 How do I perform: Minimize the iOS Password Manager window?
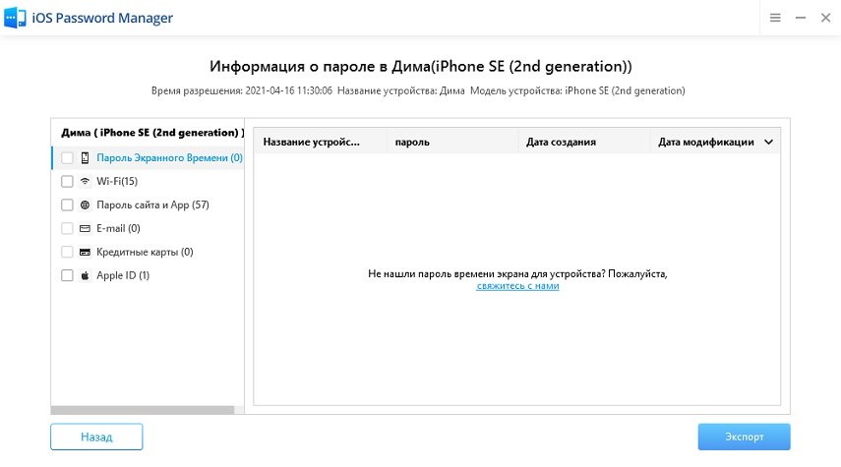point(801,18)
